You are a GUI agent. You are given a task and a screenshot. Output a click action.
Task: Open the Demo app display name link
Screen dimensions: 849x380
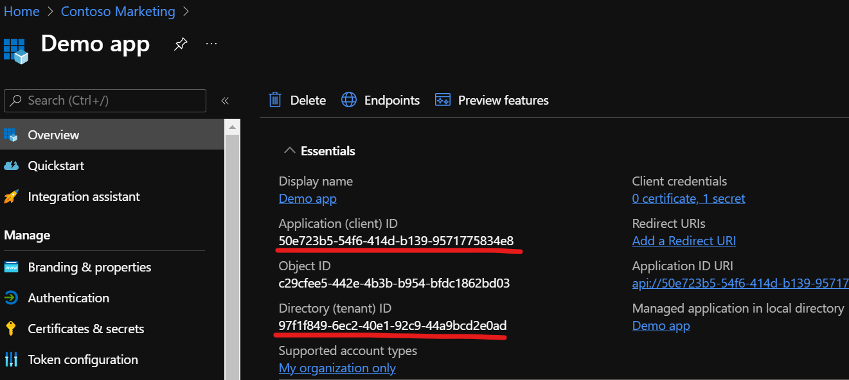tap(308, 198)
